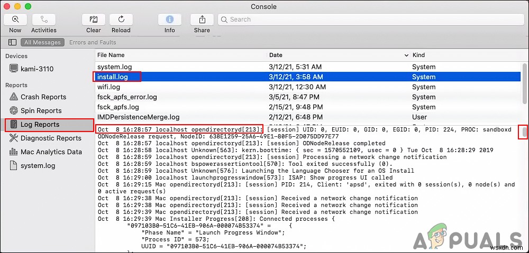529x253 pixels.
Task: Click log line 'ODNodeRelease completed'
Action: 242,144
